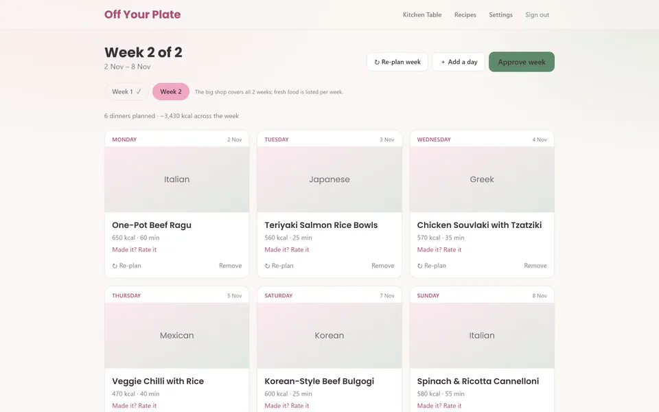Click the Add a day button
This screenshot has height=412, width=659.
coord(459,62)
